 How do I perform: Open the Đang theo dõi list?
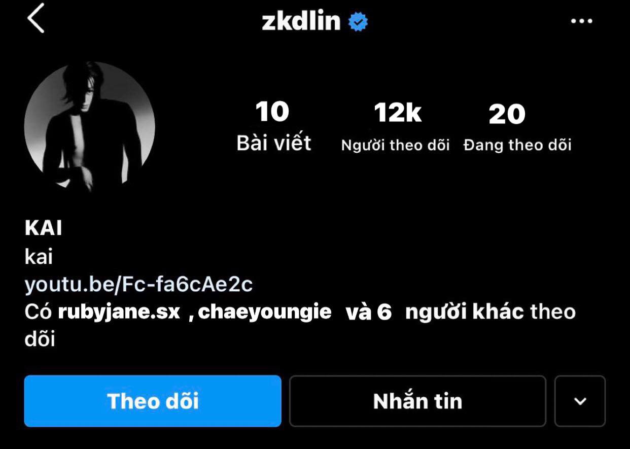click(x=517, y=146)
